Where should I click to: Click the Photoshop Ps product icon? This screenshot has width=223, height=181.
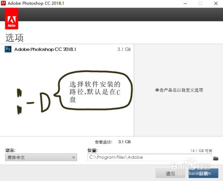[x=8, y=49]
